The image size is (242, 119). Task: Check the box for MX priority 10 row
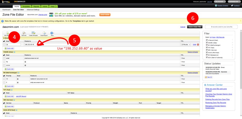(4, 79)
